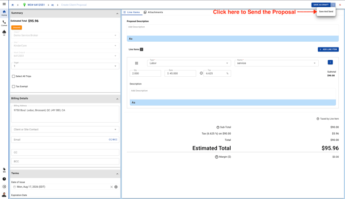Image resolution: width=345 pixels, height=199 pixels.
Task: Close the proposal with the red X
Action: (340, 5)
